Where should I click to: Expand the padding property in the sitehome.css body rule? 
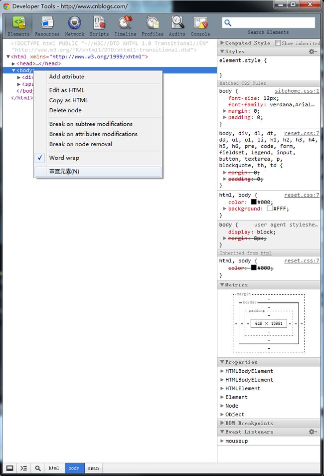click(x=225, y=117)
